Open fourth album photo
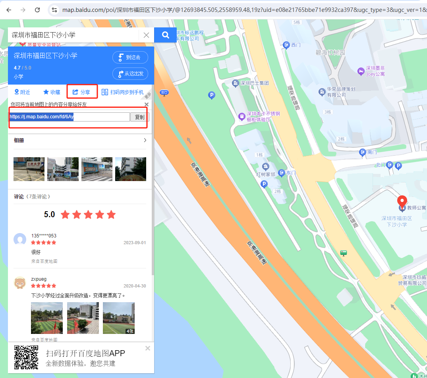427x378 pixels. pyautogui.click(x=131, y=169)
